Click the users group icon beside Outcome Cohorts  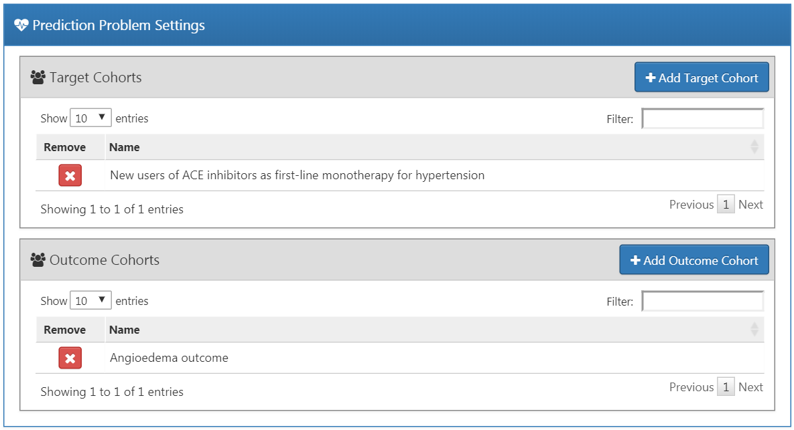(x=38, y=259)
